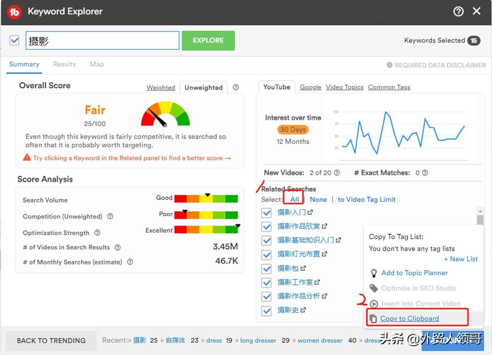The height and width of the screenshot is (355, 492).
Task: Select the 30 Days interest range
Action: (293, 129)
